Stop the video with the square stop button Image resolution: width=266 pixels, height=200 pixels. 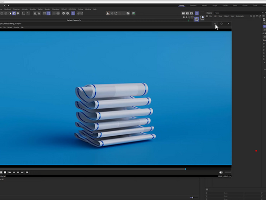tap(5, 172)
